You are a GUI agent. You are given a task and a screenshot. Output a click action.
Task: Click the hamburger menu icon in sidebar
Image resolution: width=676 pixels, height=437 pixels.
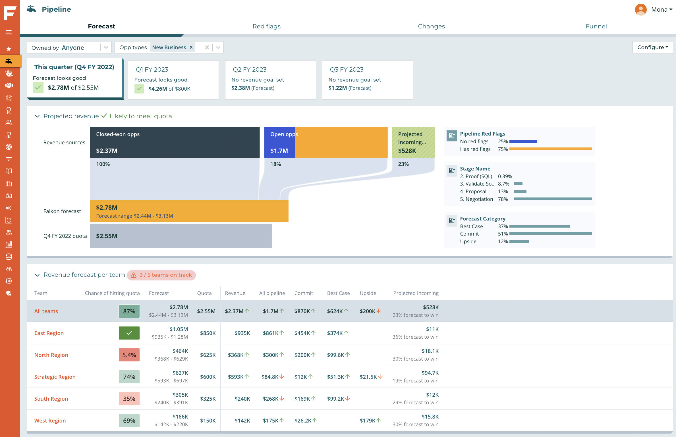pos(9,32)
